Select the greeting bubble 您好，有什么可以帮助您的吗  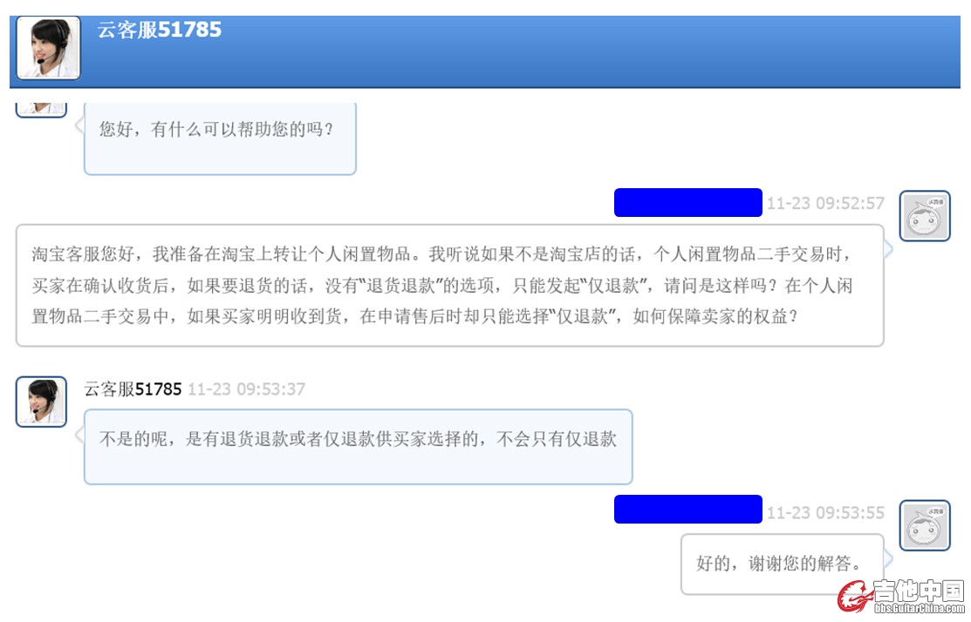pos(220,139)
